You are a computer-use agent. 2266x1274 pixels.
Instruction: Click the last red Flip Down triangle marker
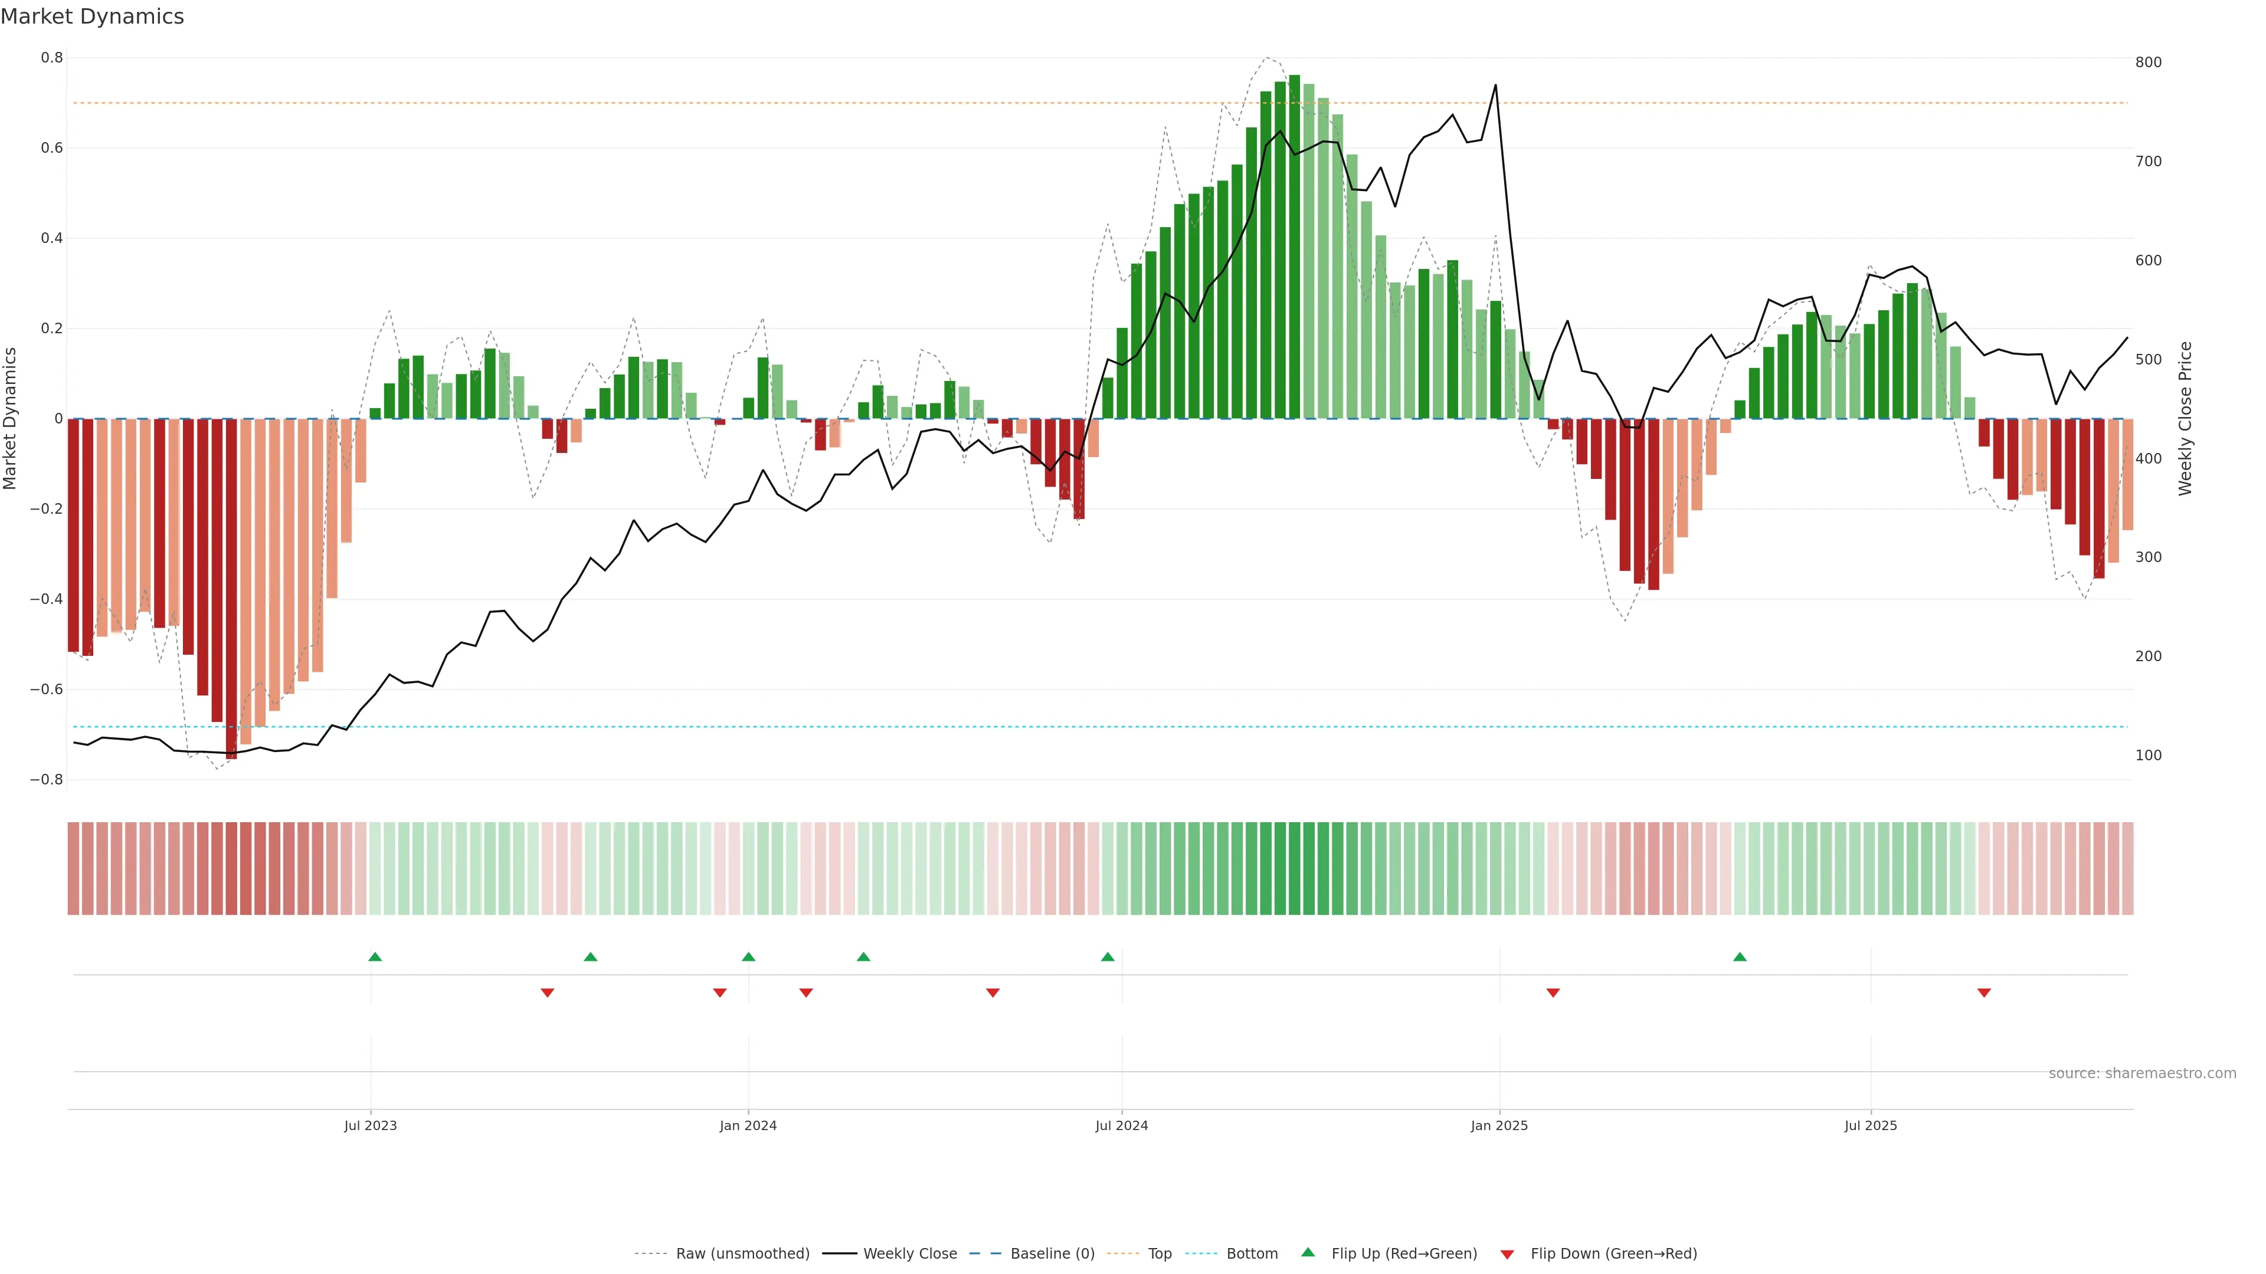click(x=1983, y=993)
